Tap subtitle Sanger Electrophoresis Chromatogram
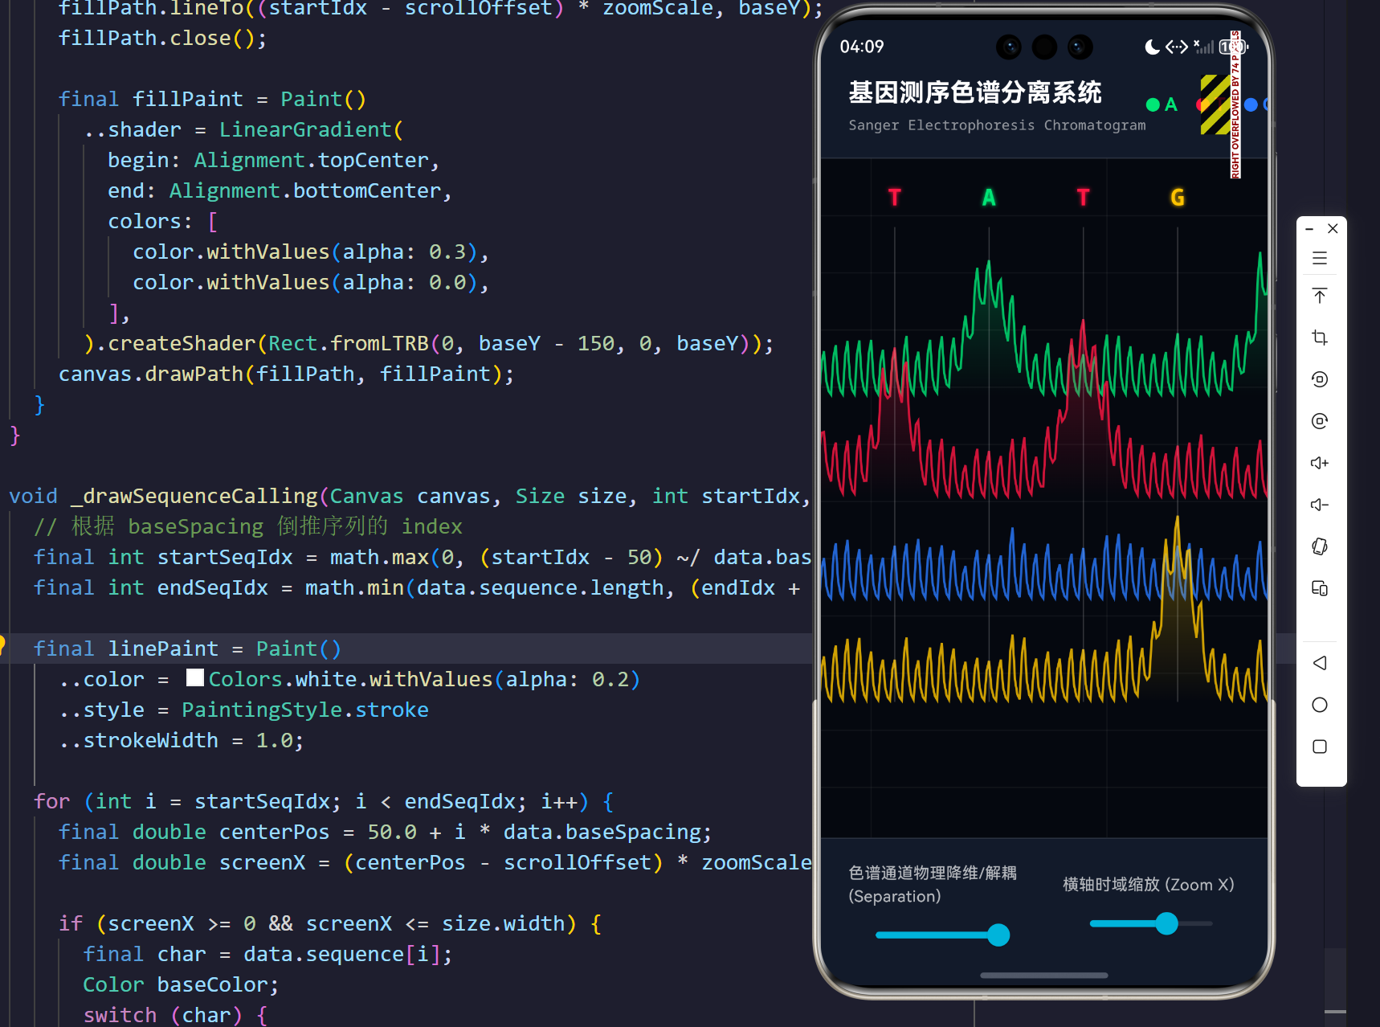Screen dimensions: 1380x1027 point(997,125)
